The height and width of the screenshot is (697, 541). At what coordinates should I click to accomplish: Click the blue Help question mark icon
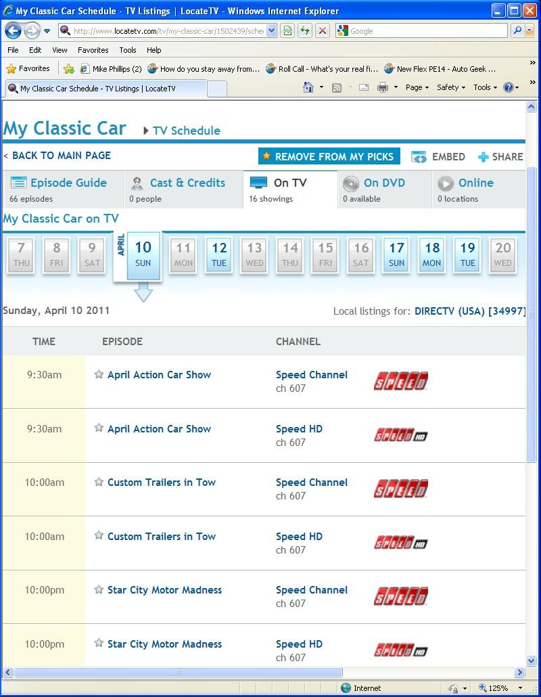508,87
